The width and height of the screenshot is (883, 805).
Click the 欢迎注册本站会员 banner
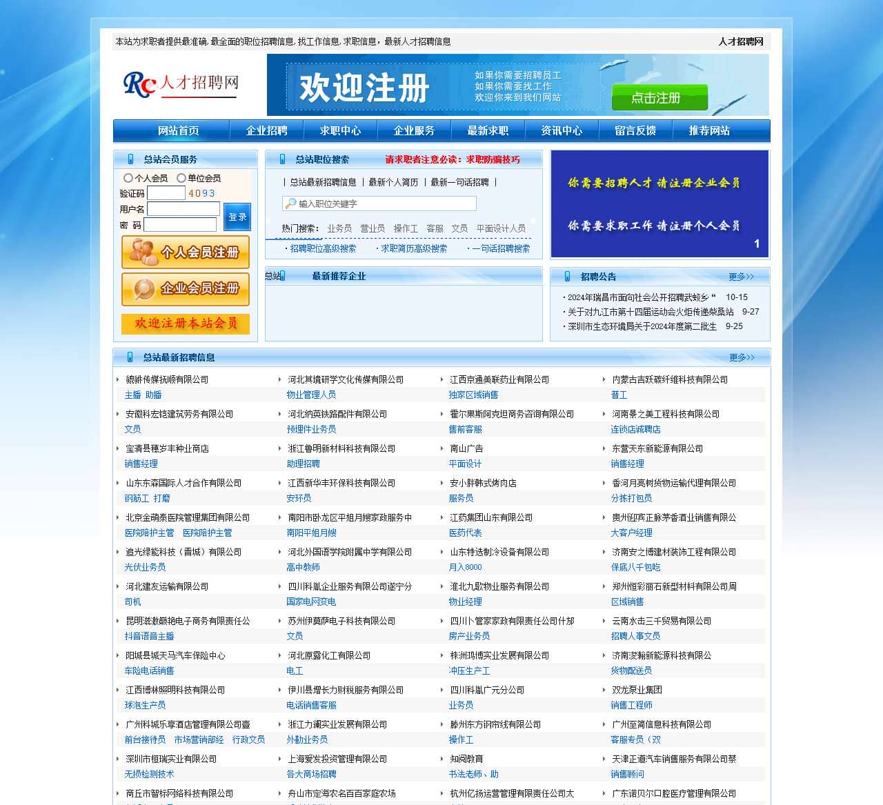point(186,324)
